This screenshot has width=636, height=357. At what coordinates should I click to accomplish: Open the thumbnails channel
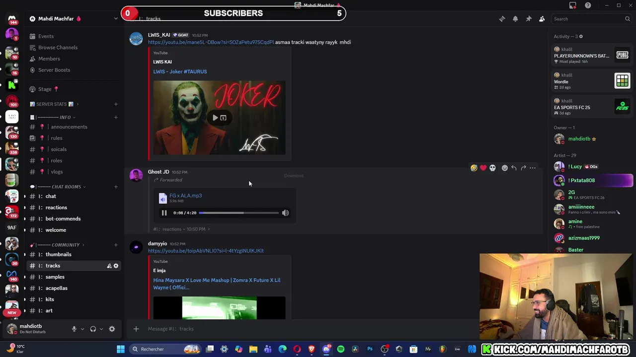[x=58, y=254]
